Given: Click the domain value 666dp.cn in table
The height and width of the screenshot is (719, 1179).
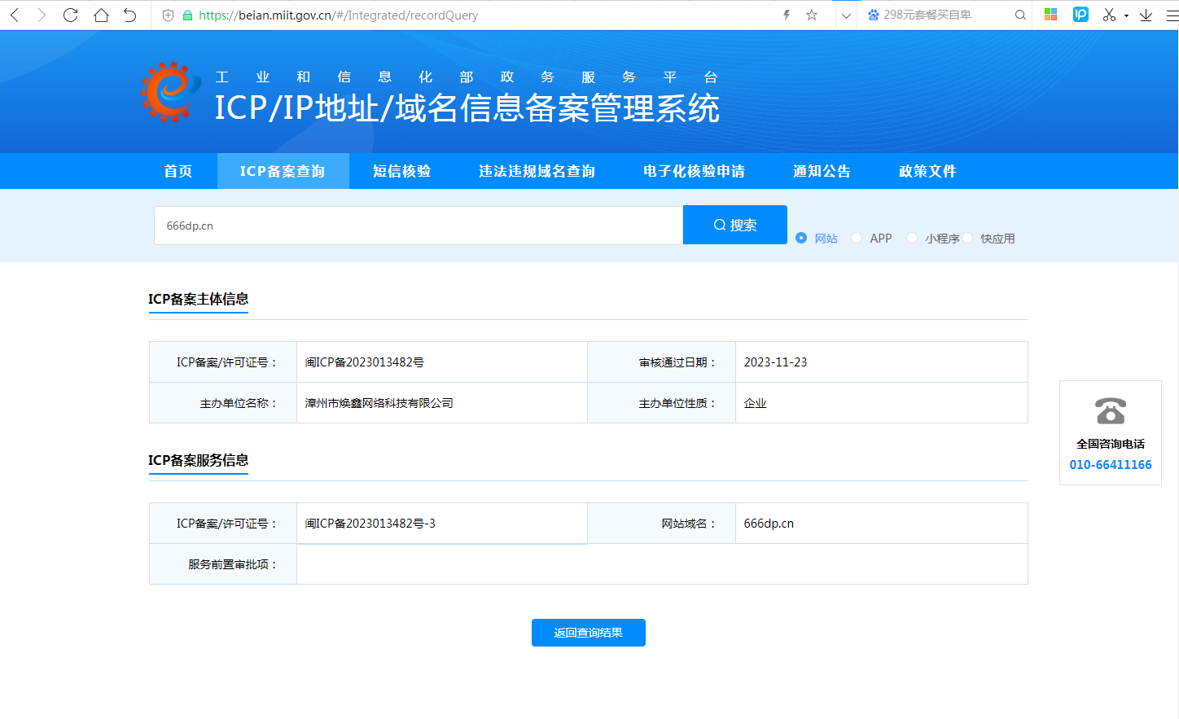Looking at the screenshot, I should click(769, 524).
